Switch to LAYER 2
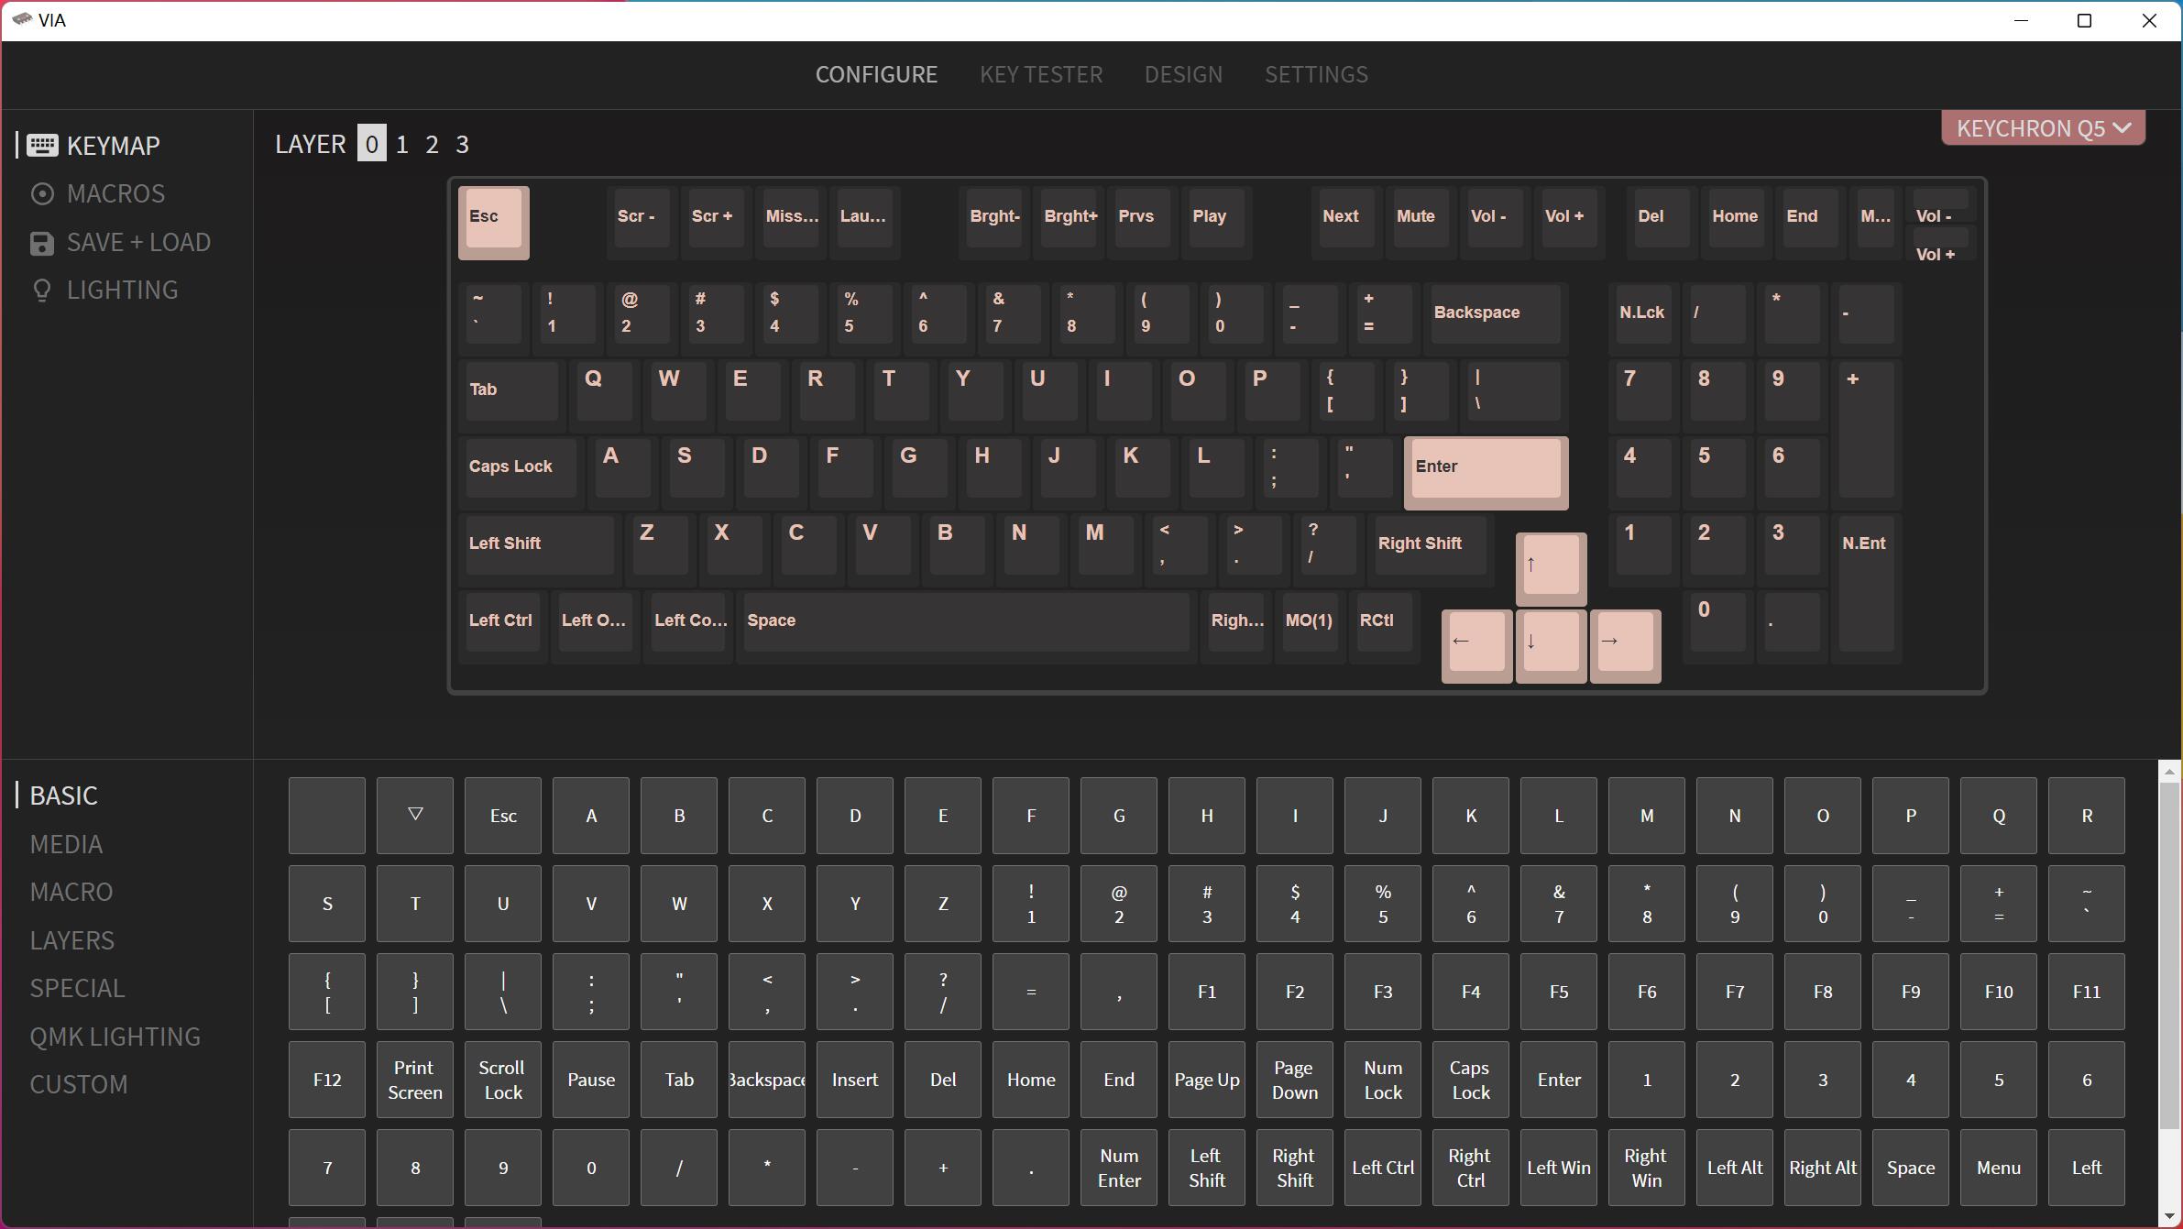This screenshot has width=2183, height=1229. click(432, 144)
